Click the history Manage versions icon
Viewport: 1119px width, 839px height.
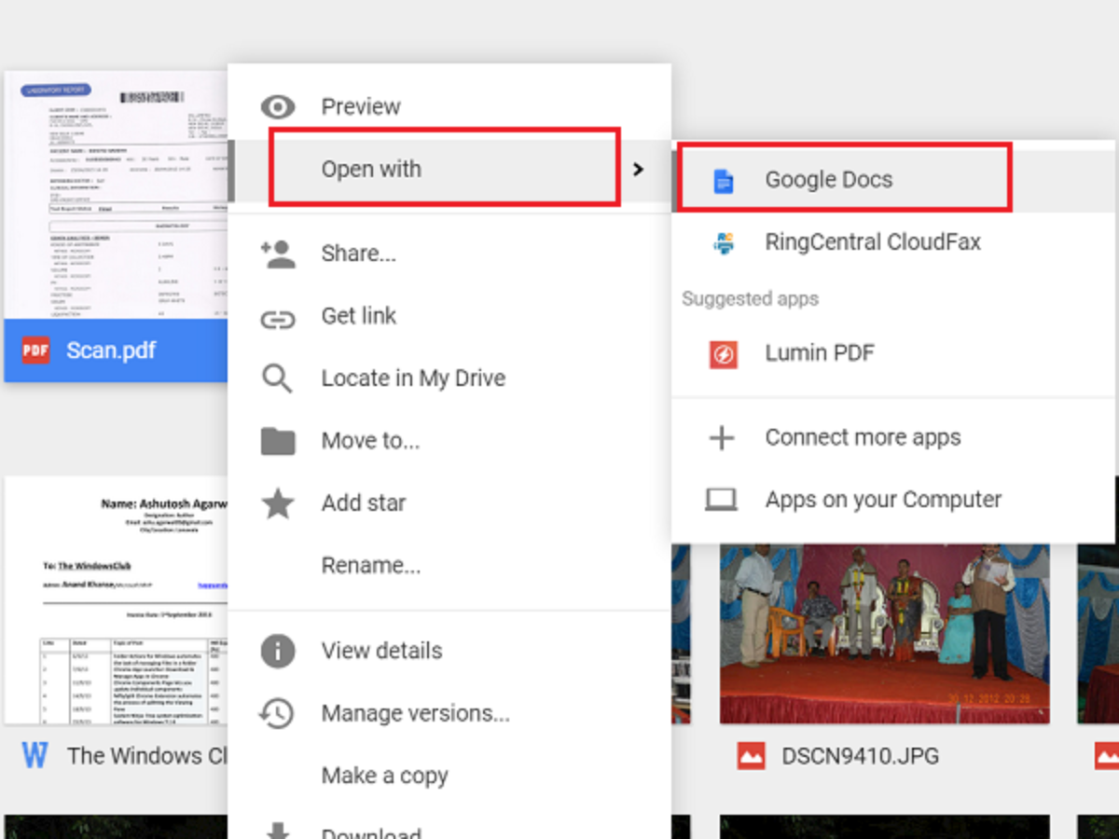[x=278, y=713]
